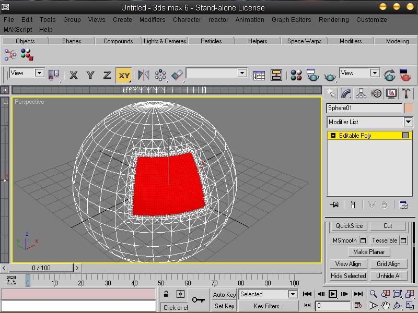Click the Make Planar button
Image resolution: width=418 pixels, height=313 pixels.
369,252
